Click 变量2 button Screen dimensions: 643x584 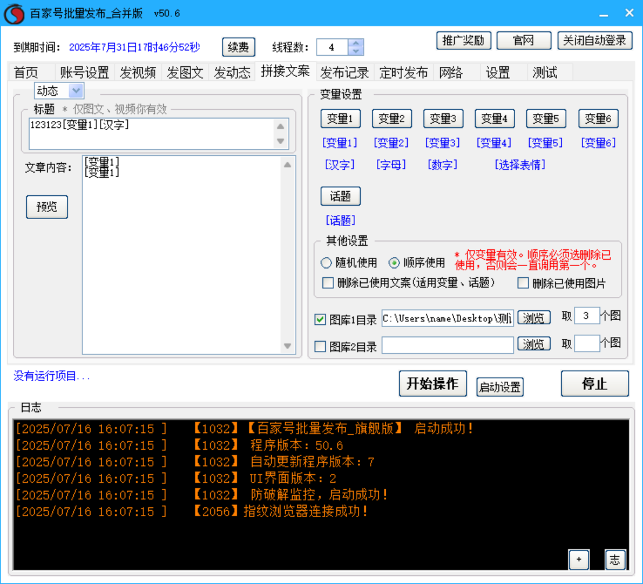[x=391, y=119]
